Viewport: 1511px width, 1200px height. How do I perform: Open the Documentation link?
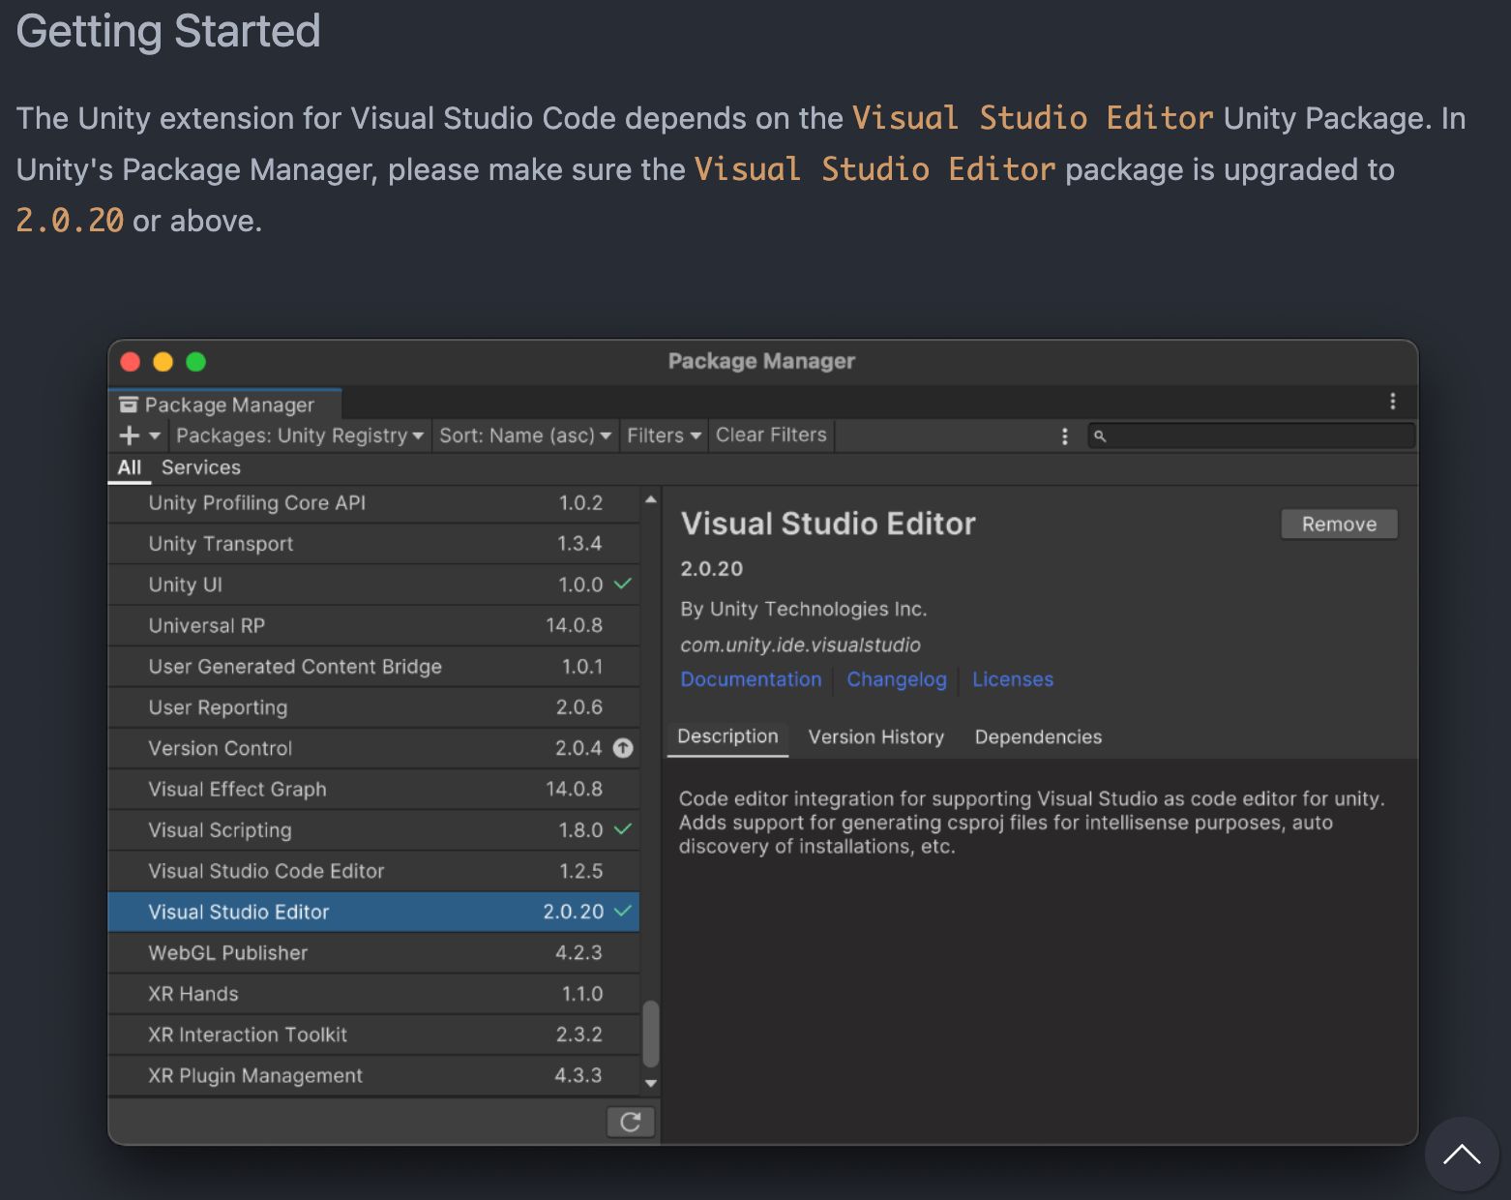(x=751, y=679)
